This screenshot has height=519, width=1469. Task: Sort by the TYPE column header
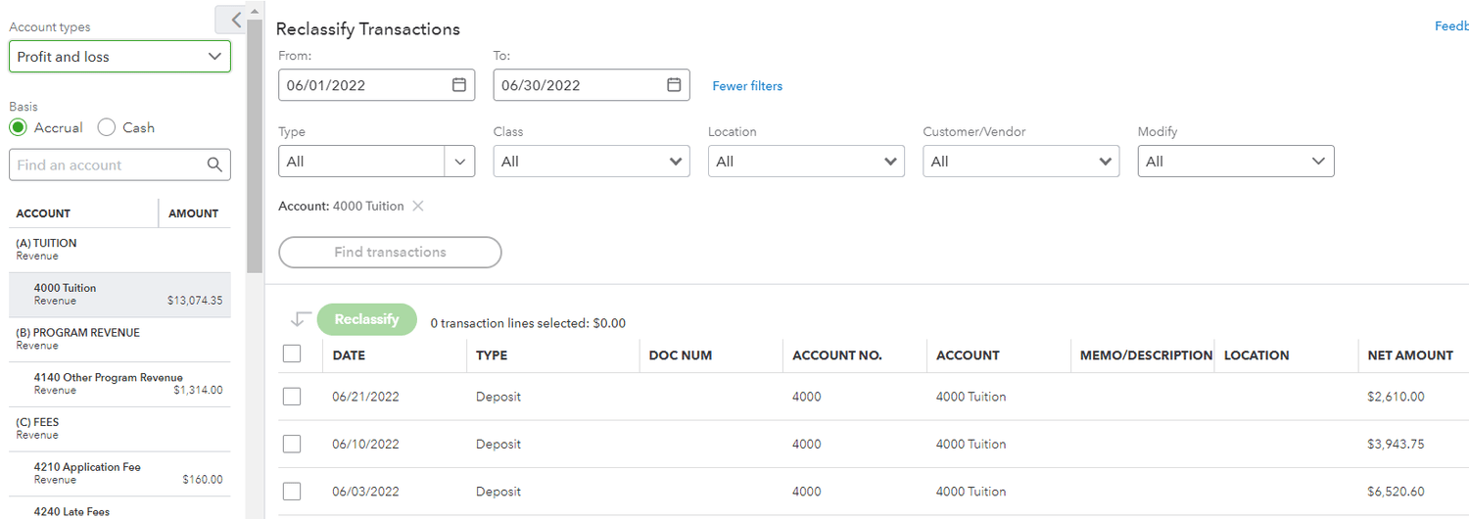492,355
